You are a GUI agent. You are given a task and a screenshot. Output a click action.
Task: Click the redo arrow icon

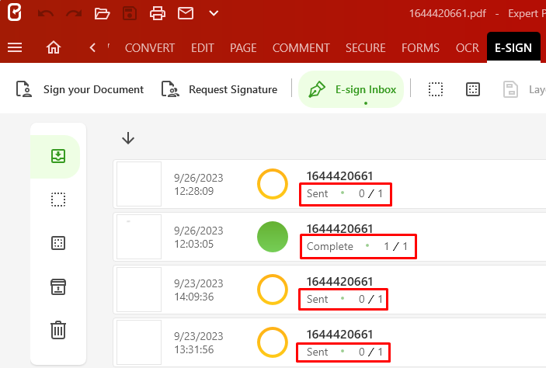74,13
